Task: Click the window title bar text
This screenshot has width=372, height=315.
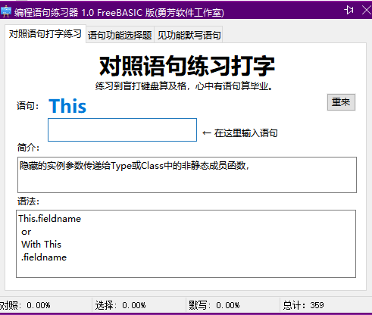Action: click(x=119, y=12)
